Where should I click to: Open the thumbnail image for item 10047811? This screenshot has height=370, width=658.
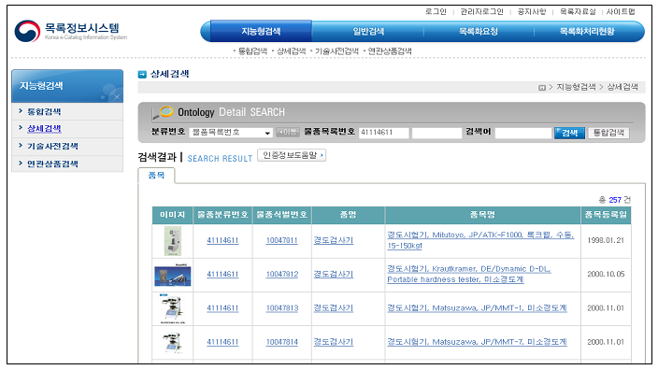pos(173,241)
